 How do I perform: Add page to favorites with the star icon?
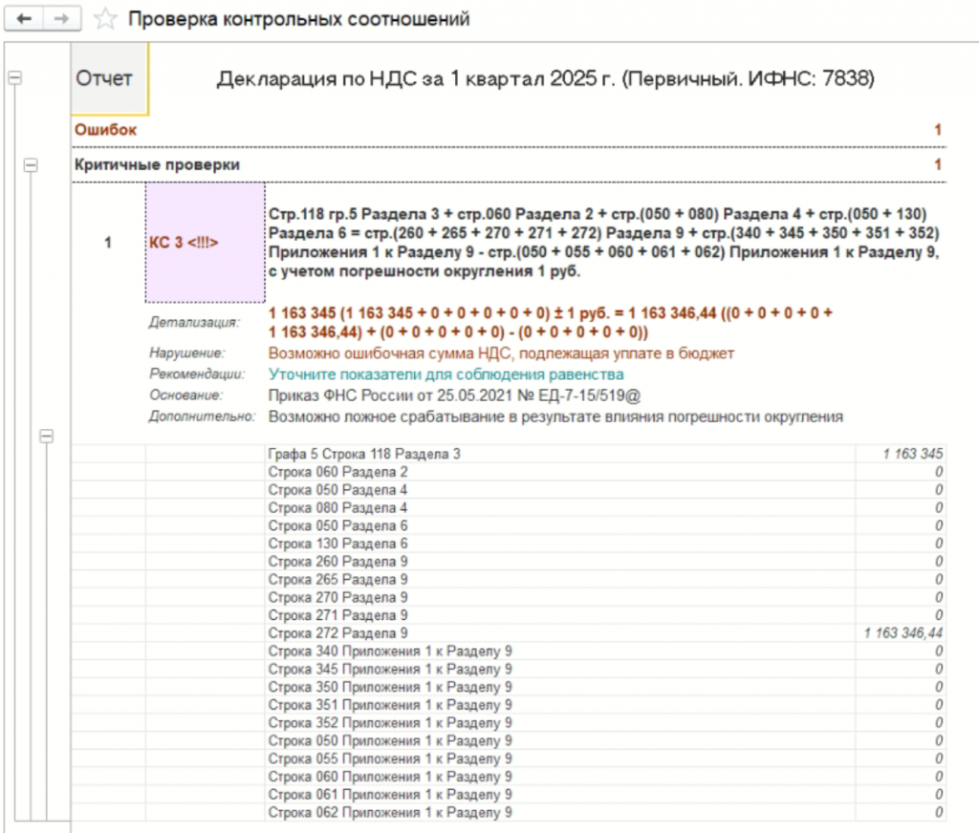tap(105, 19)
